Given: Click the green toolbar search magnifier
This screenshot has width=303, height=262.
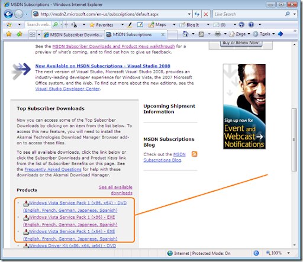Looking at the screenshot, I should click(x=56, y=25).
